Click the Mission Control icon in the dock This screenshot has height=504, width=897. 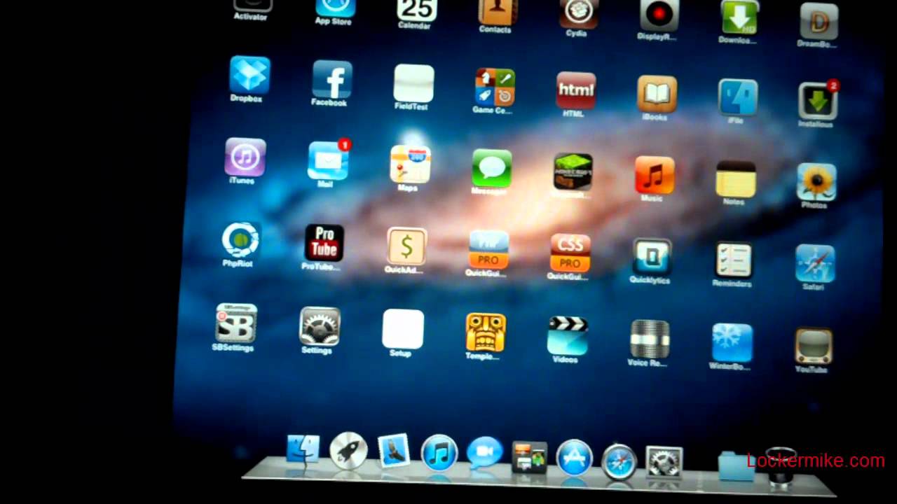529,458
